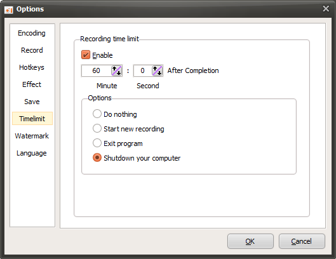Click the Options window app icon
The image size is (336, 259).
tap(8, 10)
